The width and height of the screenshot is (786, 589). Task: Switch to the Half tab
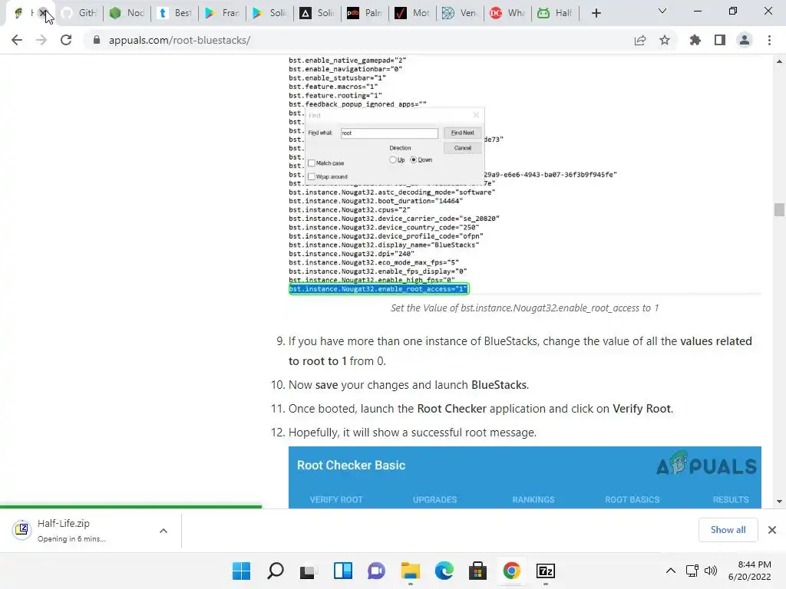point(556,13)
